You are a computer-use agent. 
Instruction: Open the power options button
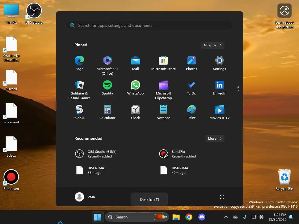pos(222,197)
